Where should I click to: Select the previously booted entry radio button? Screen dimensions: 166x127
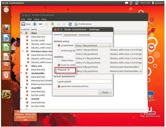coord(59,51)
